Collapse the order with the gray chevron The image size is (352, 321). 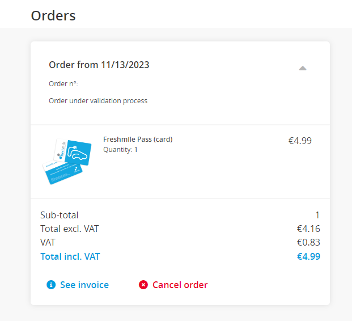pyautogui.click(x=303, y=68)
